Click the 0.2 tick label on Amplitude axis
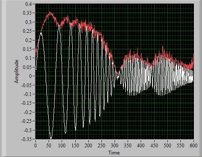202x157 pixels. pos(29,40)
